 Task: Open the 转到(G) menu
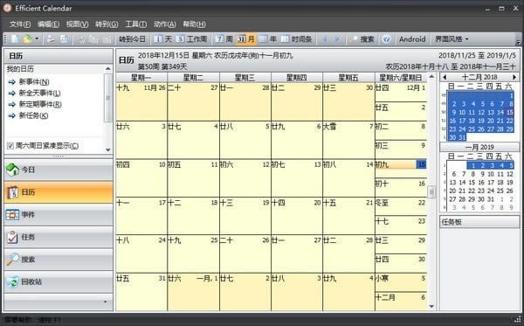point(107,24)
